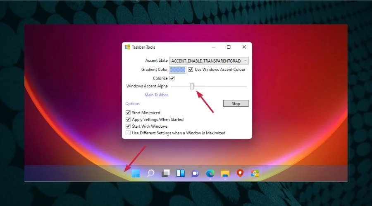Disable Start With Windows
372x206 pixels.
coord(128,126)
